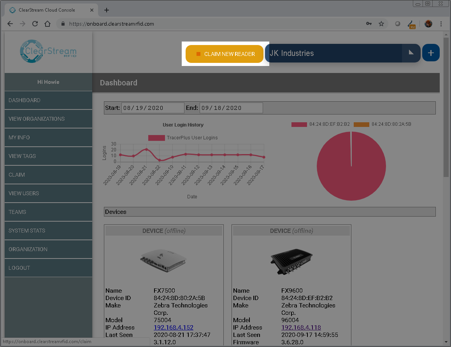Click the FX7500 device name text
This screenshot has width=451, height=347.
click(x=164, y=290)
